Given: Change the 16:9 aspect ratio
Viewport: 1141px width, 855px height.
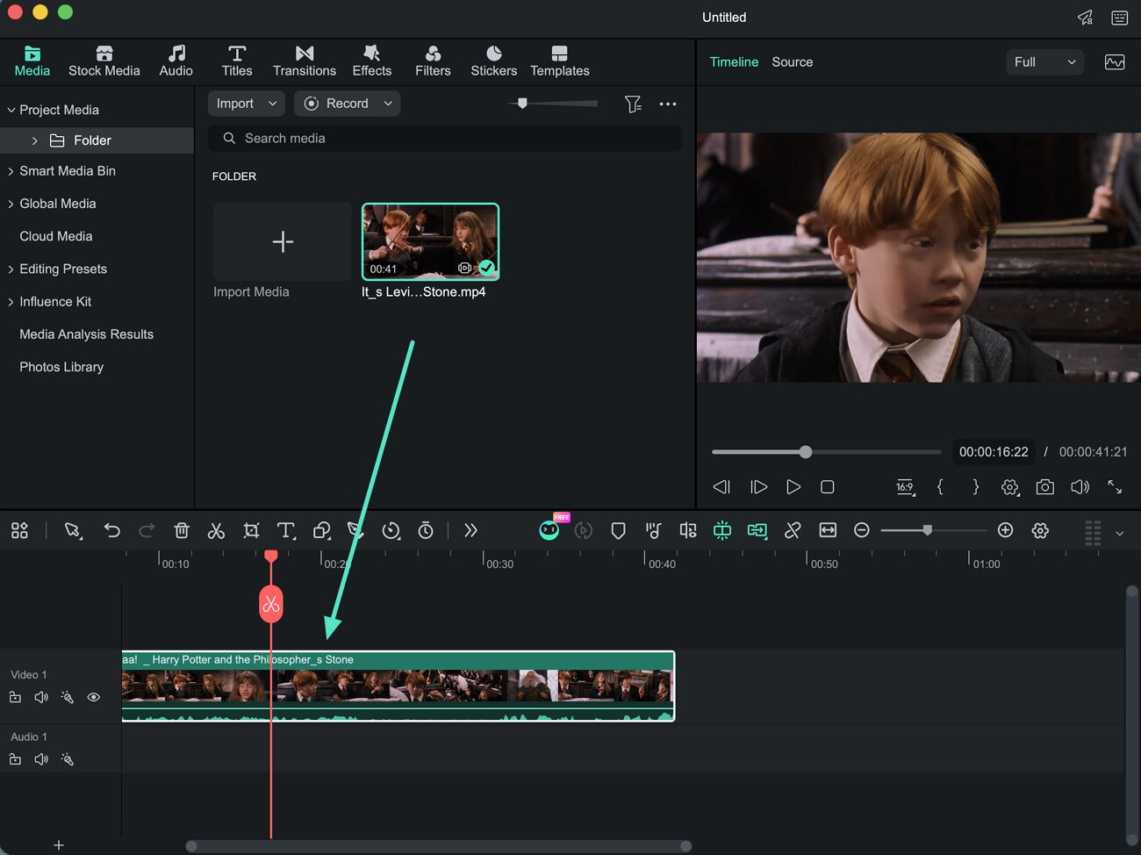Looking at the screenshot, I should coord(905,487).
